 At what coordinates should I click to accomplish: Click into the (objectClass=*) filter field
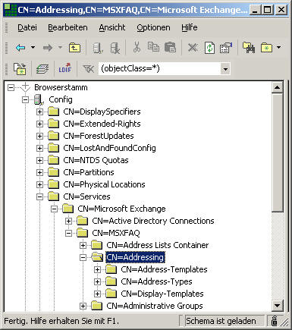pyautogui.click(x=159, y=68)
